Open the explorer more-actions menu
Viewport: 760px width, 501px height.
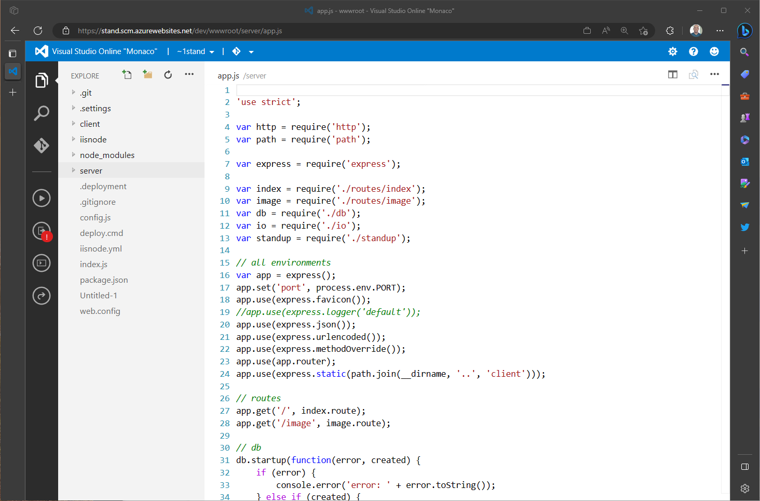coord(189,74)
